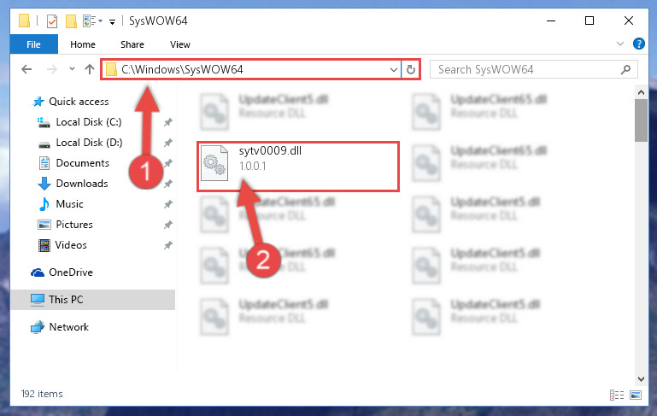The width and height of the screenshot is (657, 416).
Task: Select the sytv0009.dll file
Action: (298, 167)
